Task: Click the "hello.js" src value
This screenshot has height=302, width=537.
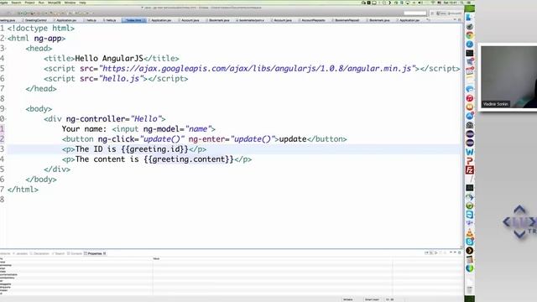Action: (121, 79)
